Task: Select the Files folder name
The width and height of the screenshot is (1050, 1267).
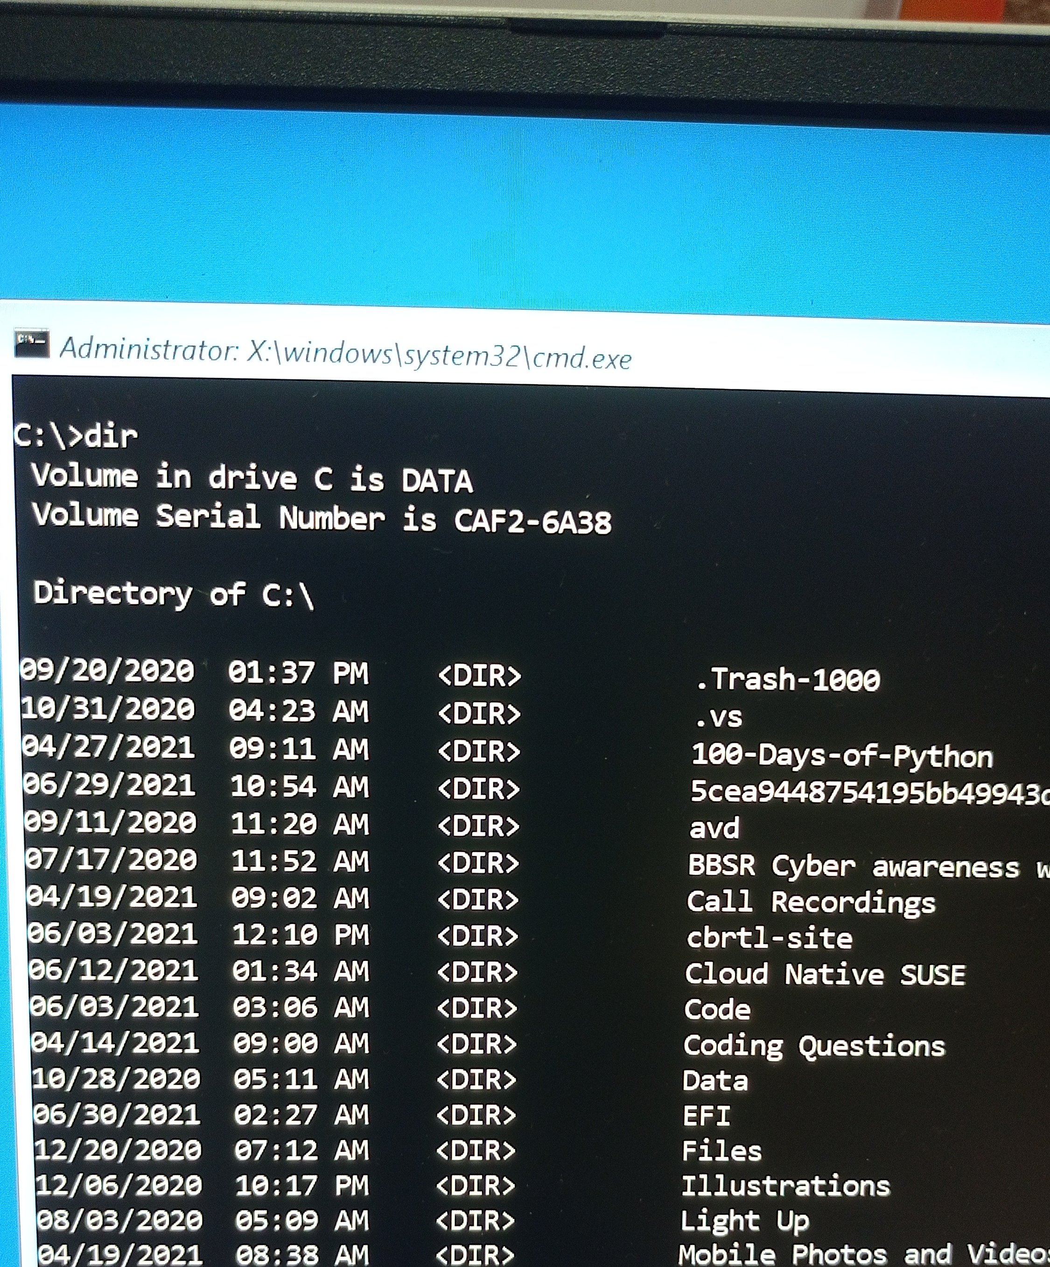Action: coord(722,1150)
